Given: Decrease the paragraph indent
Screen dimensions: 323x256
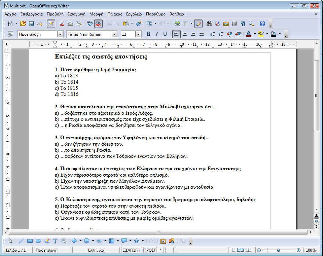Looking at the screenshot, I should point(229,34).
